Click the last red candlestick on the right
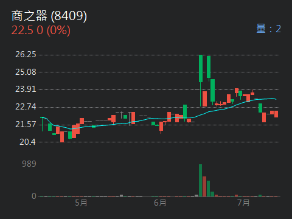Screen dimensions: 292x219 pos(276,114)
